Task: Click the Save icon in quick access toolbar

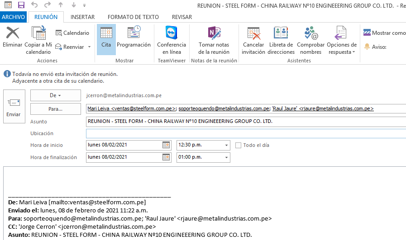Action: (x=21, y=5)
